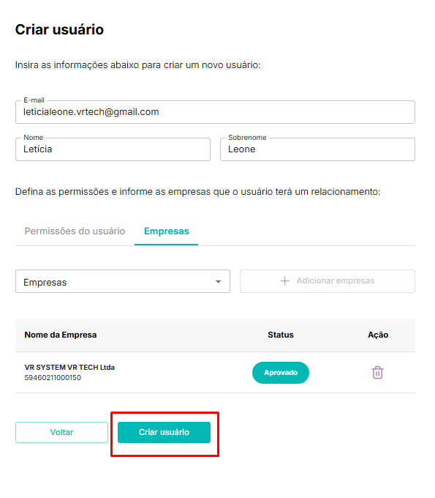Click the Status column header
Image resolution: width=435 pixels, height=498 pixels.
pos(281,335)
